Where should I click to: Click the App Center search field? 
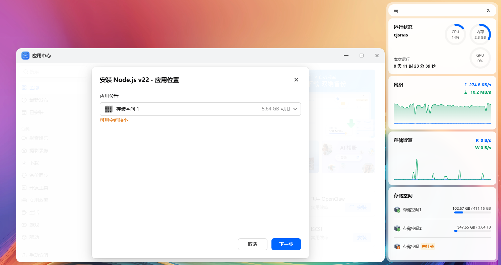55,72
